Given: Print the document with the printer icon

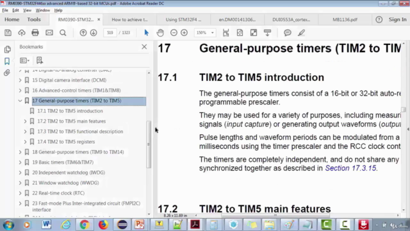Looking at the screenshot, I should (35, 33).
